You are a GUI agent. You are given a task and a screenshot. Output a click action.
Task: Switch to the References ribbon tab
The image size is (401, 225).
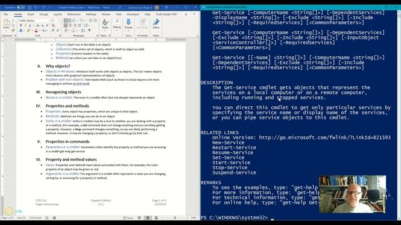[x=74, y=14]
